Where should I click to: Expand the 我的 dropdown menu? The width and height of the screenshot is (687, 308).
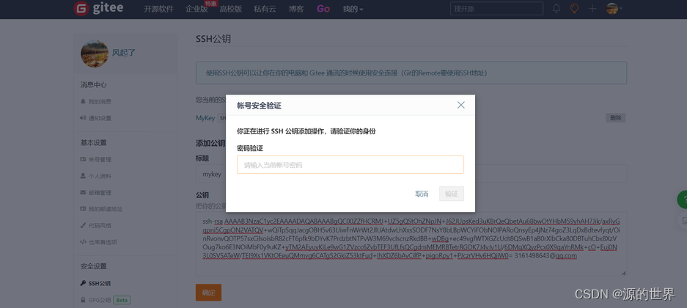(353, 9)
